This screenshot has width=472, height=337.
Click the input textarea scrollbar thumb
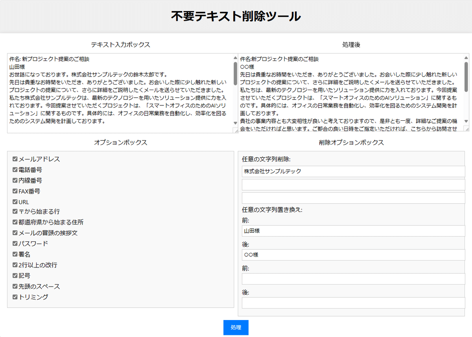pyautogui.click(x=236, y=73)
